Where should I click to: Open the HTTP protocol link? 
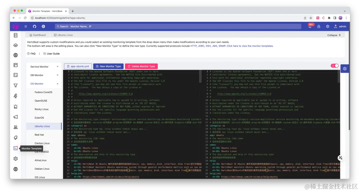tap(193, 46)
